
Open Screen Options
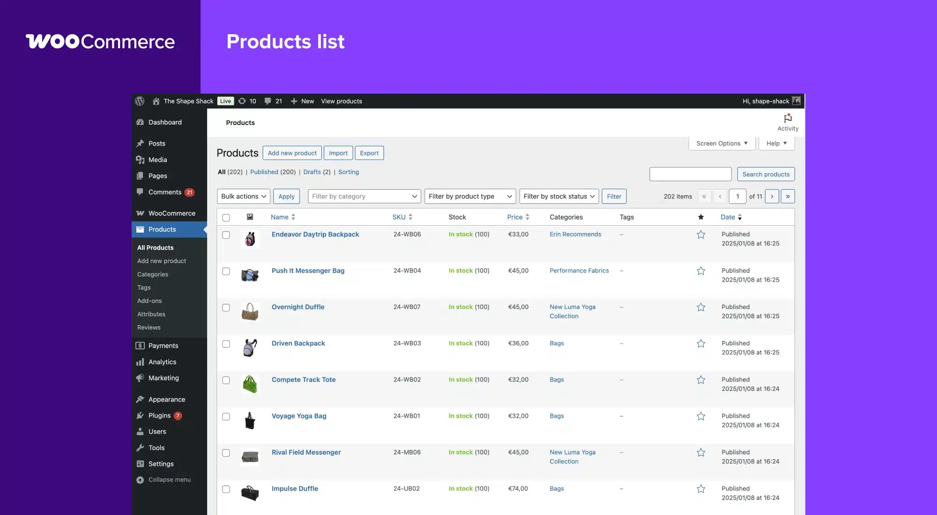(x=721, y=143)
